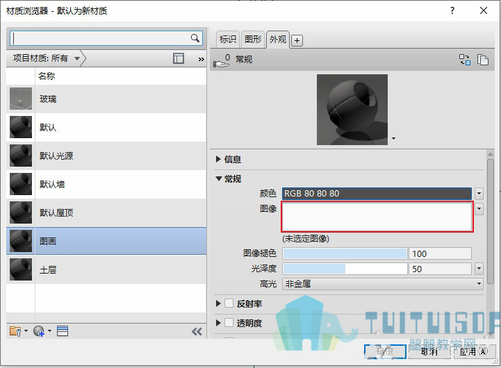Click the material preview sphere image
This screenshot has width=501, height=368.
[x=352, y=110]
